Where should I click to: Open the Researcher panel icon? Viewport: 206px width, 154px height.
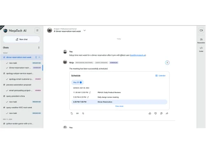(x=201, y=41)
